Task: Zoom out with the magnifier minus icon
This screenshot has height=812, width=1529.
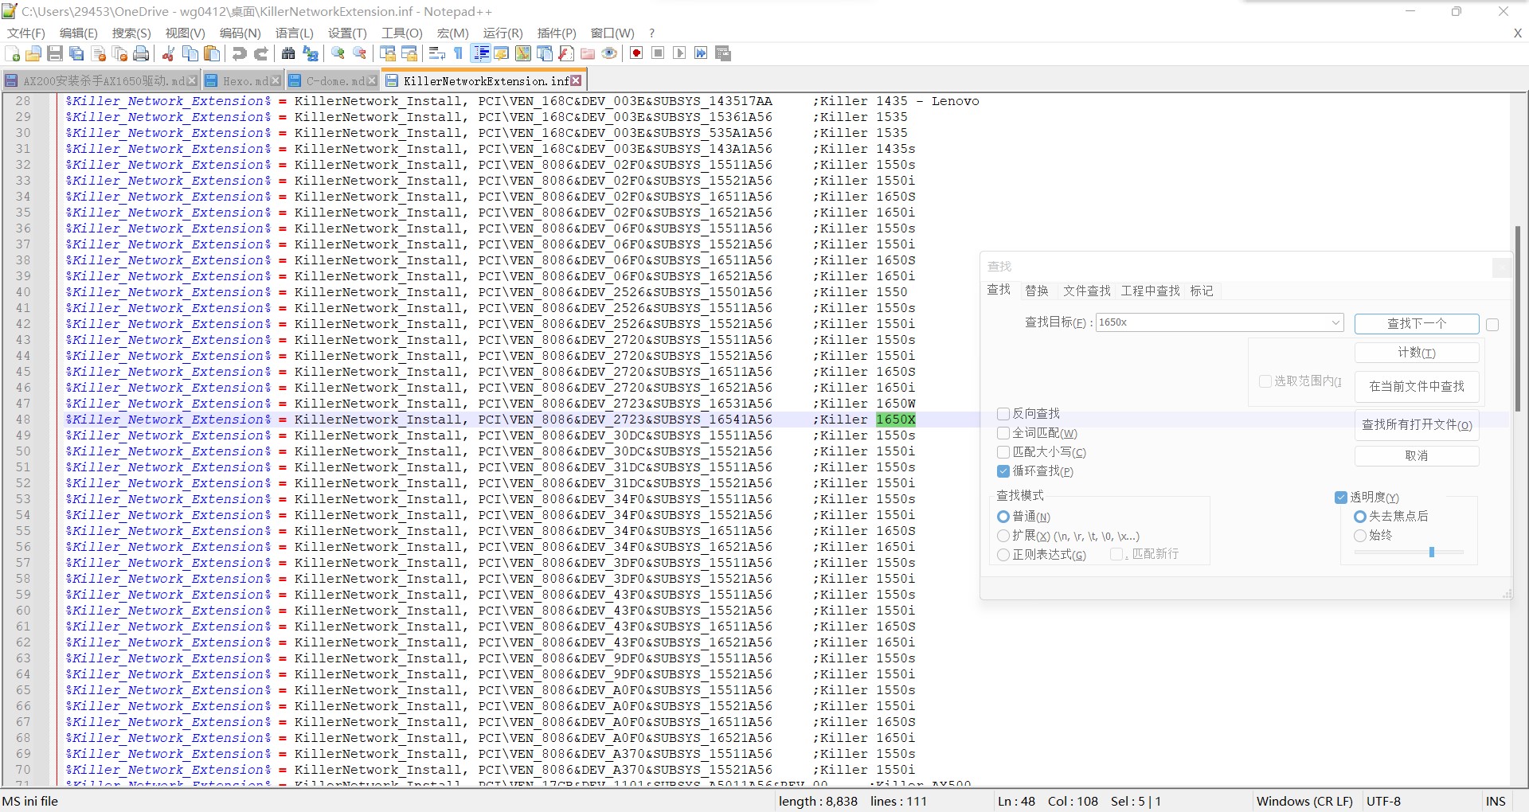Action: (359, 53)
